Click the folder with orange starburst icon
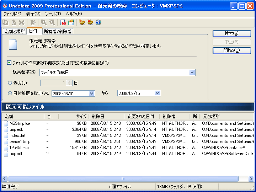 pyautogui.click(x=82, y=22)
